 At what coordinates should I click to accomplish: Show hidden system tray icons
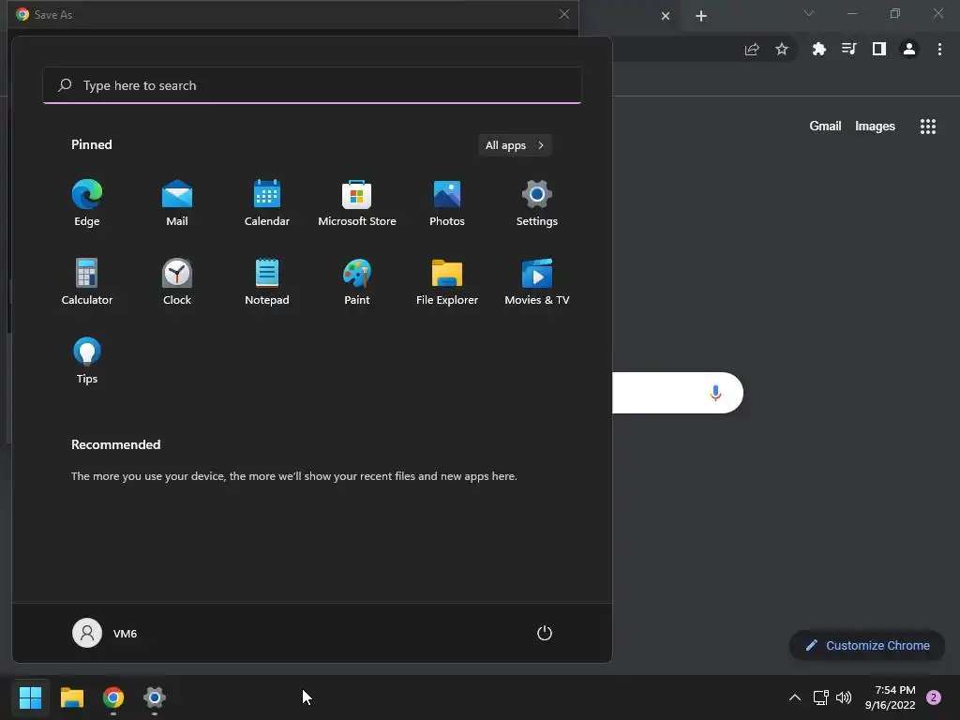(795, 697)
